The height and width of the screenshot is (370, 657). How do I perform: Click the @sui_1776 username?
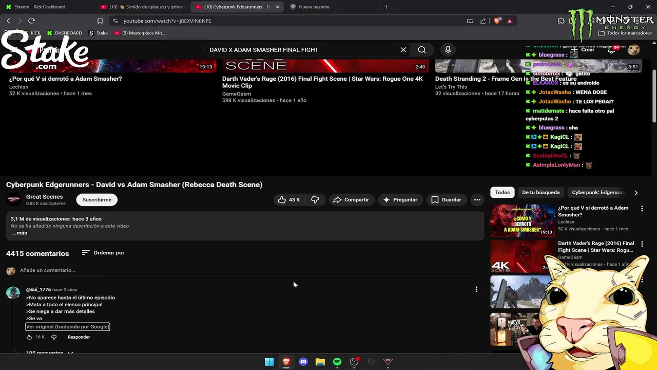(38, 290)
